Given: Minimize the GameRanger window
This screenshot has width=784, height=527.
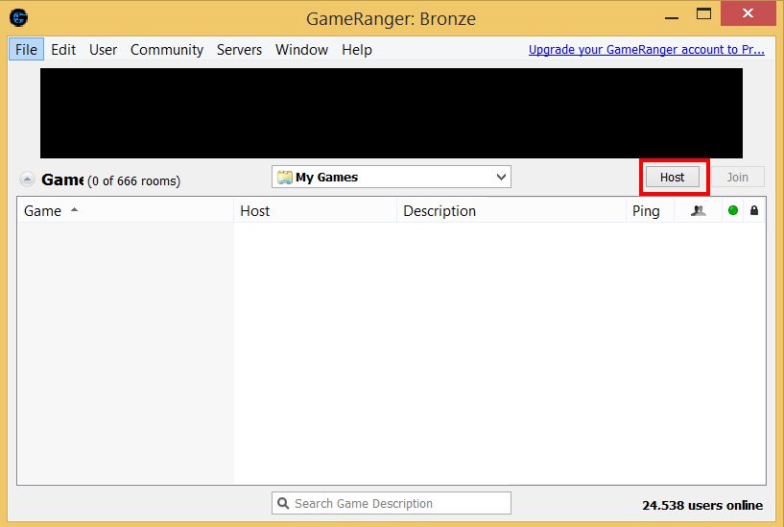Looking at the screenshot, I should pyautogui.click(x=672, y=16).
